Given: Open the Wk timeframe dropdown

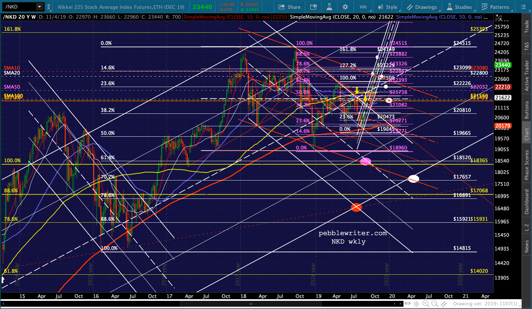Looking at the screenshot, I should [363, 7].
